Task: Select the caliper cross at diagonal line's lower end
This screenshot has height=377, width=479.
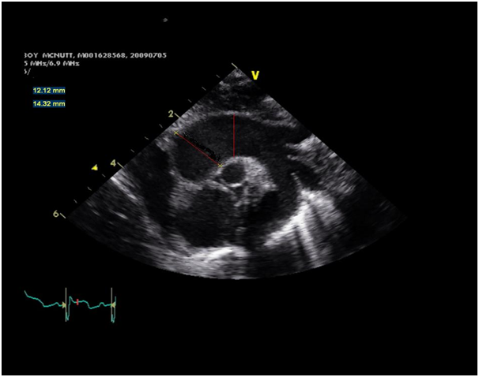Action: pyautogui.click(x=220, y=165)
